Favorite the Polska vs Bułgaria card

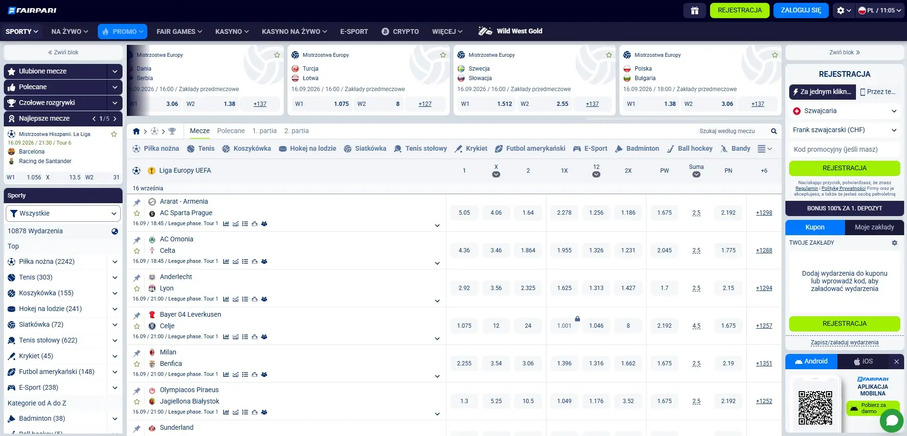tap(775, 55)
